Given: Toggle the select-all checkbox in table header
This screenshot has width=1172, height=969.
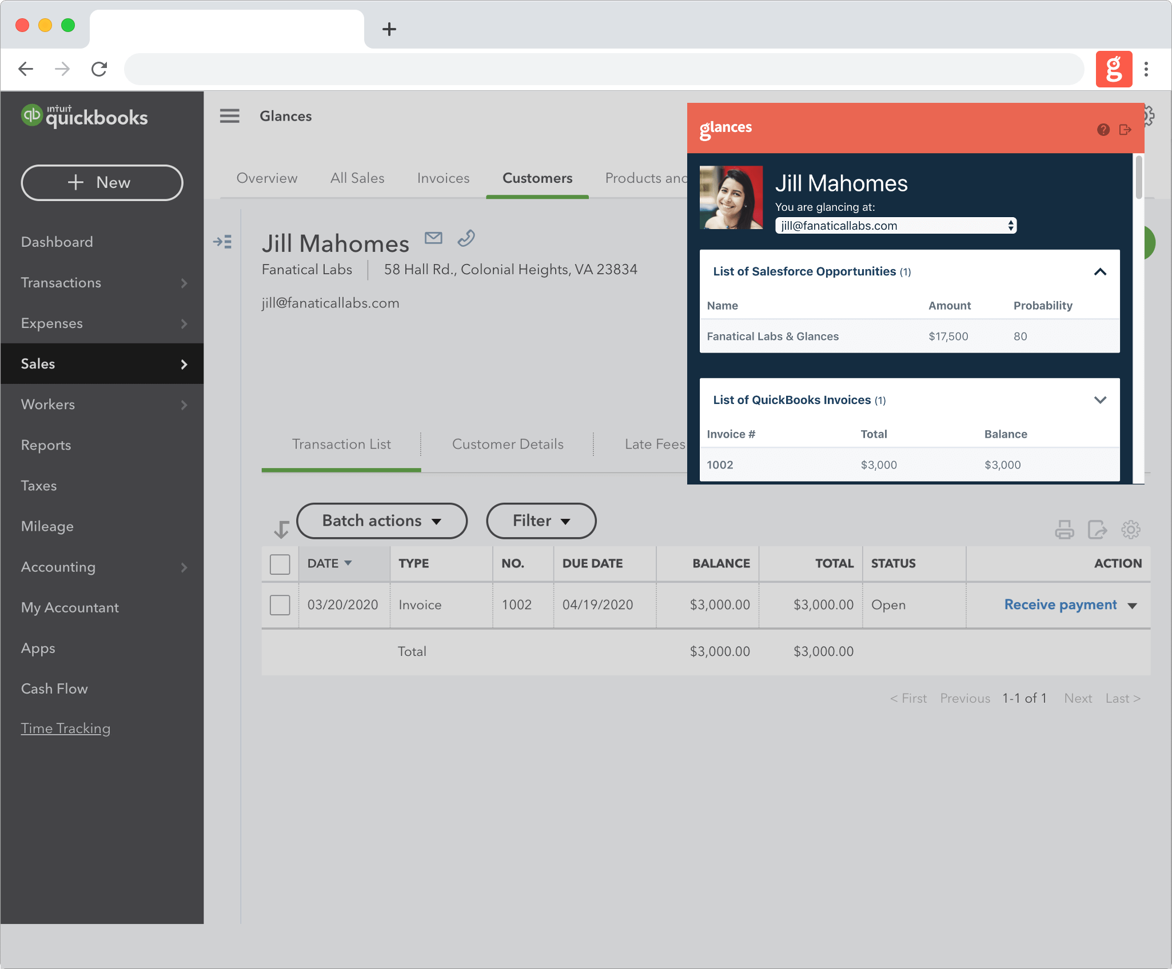Looking at the screenshot, I should [x=280, y=564].
